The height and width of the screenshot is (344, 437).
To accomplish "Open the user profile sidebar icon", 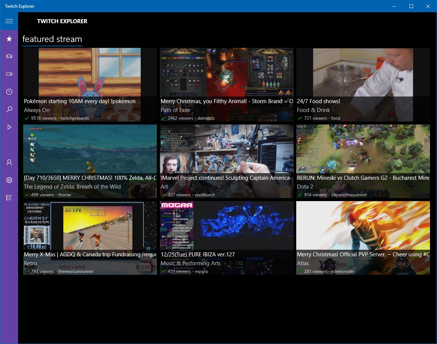I will click(x=9, y=162).
